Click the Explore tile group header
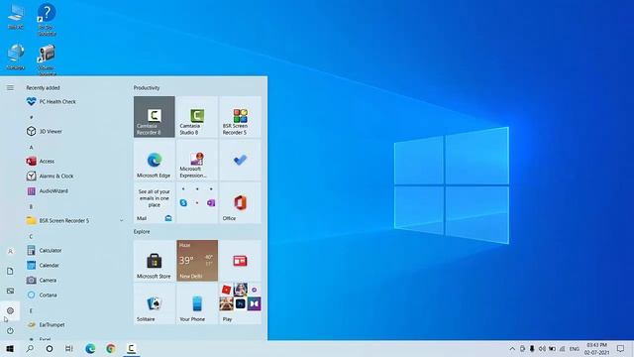 [x=142, y=231]
